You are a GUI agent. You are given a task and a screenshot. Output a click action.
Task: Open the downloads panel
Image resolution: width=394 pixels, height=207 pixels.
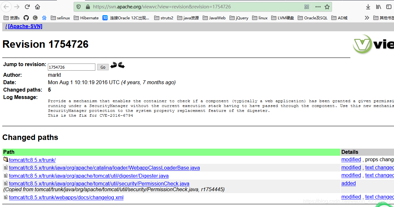coord(368,7)
